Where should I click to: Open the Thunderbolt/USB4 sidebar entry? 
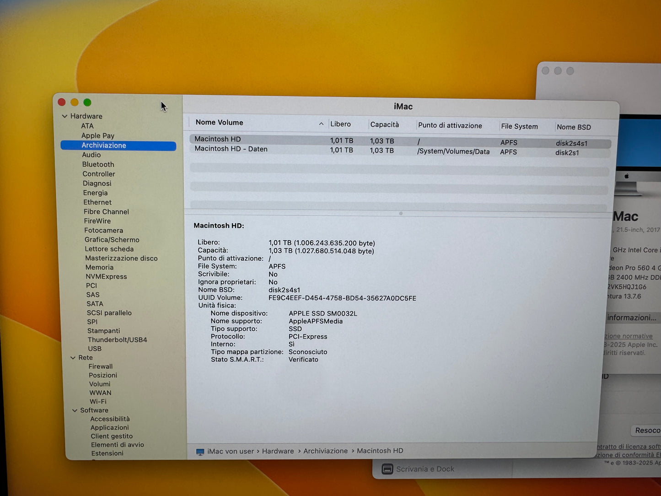(x=117, y=340)
